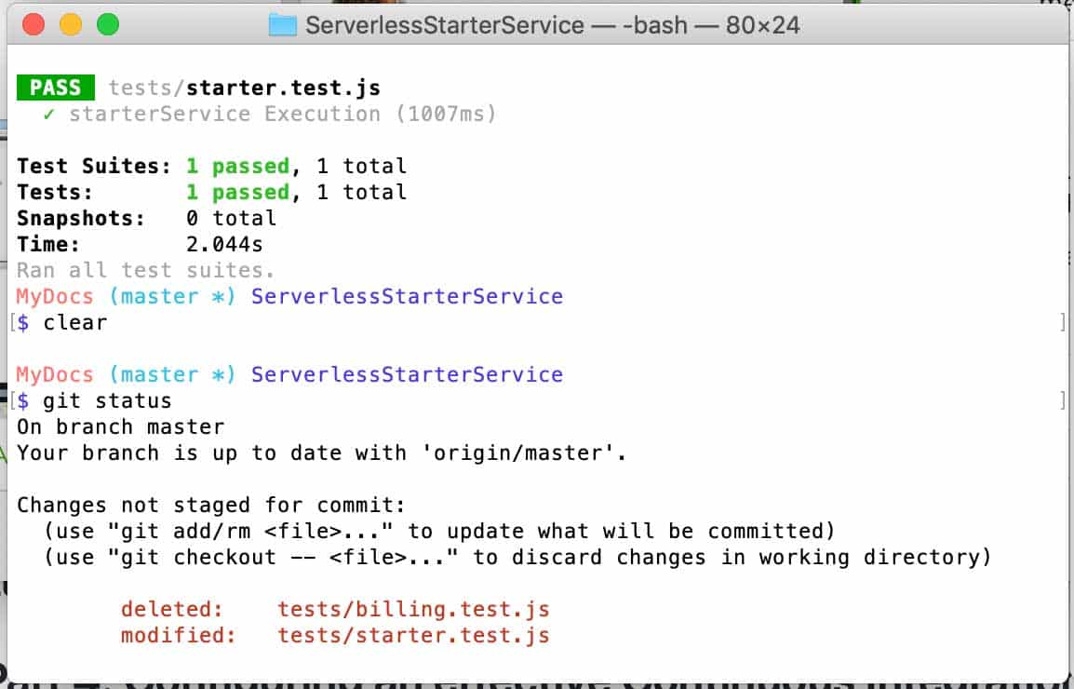Click the Time 2.044s result line
Image resolution: width=1074 pixels, height=689 pixels.
[x=140, y=244]
